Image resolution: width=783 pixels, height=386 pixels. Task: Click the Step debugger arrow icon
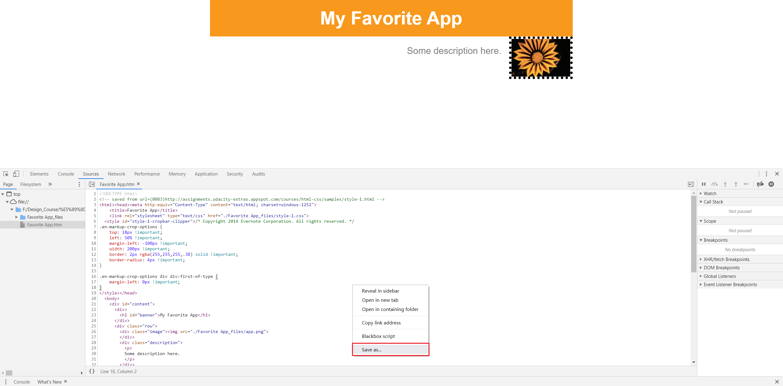point(746,184)
